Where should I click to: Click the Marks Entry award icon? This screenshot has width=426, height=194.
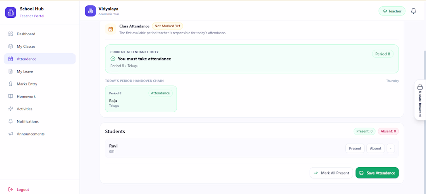[10, 84]
